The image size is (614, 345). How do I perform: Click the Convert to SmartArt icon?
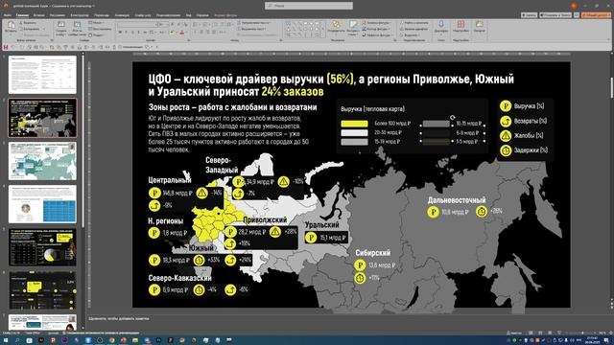coord(239,35)
